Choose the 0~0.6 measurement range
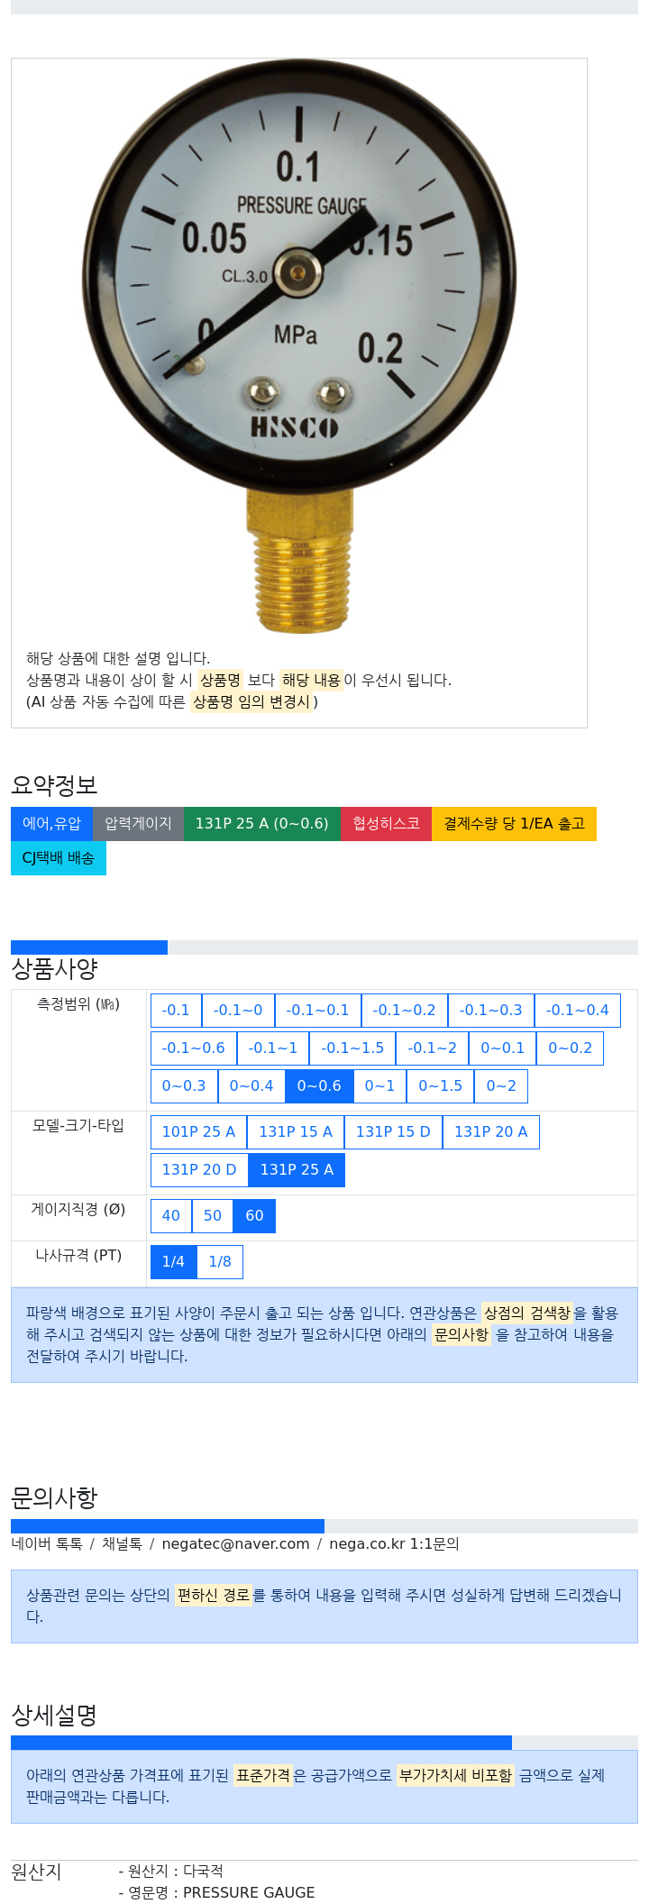 coord(319,1086)
